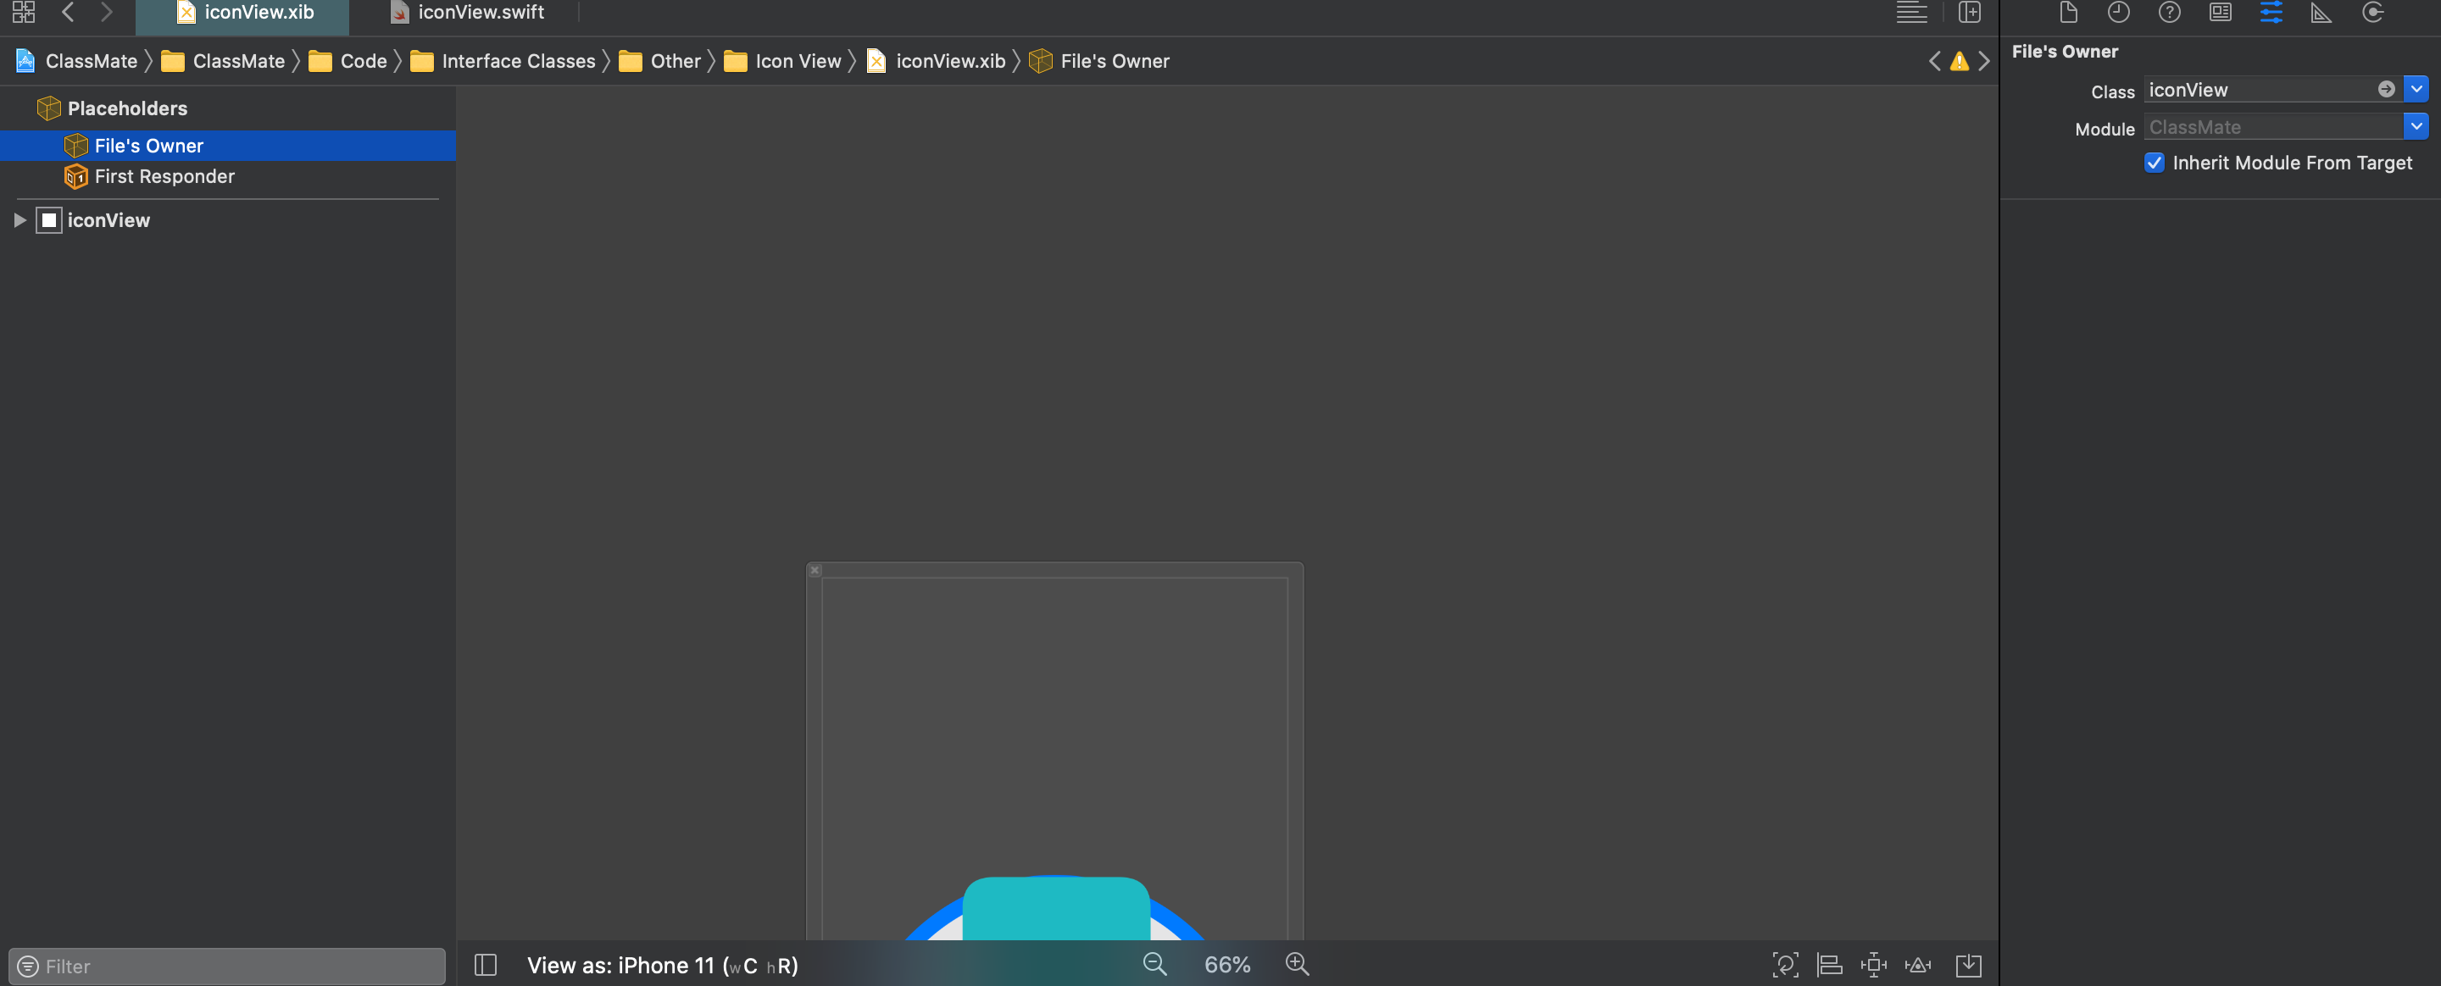Click Interface Classes in breadcrumb

[517, 62]
